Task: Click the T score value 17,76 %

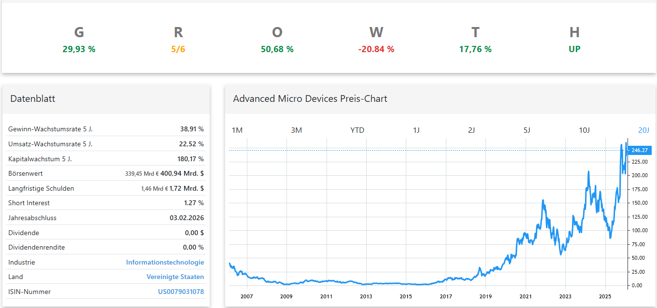Action: click(475, 49)
